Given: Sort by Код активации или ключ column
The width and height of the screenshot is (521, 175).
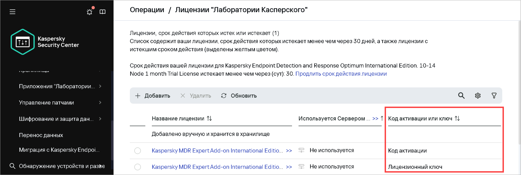Looking at the screenshot, I should [x=457, y=118].
